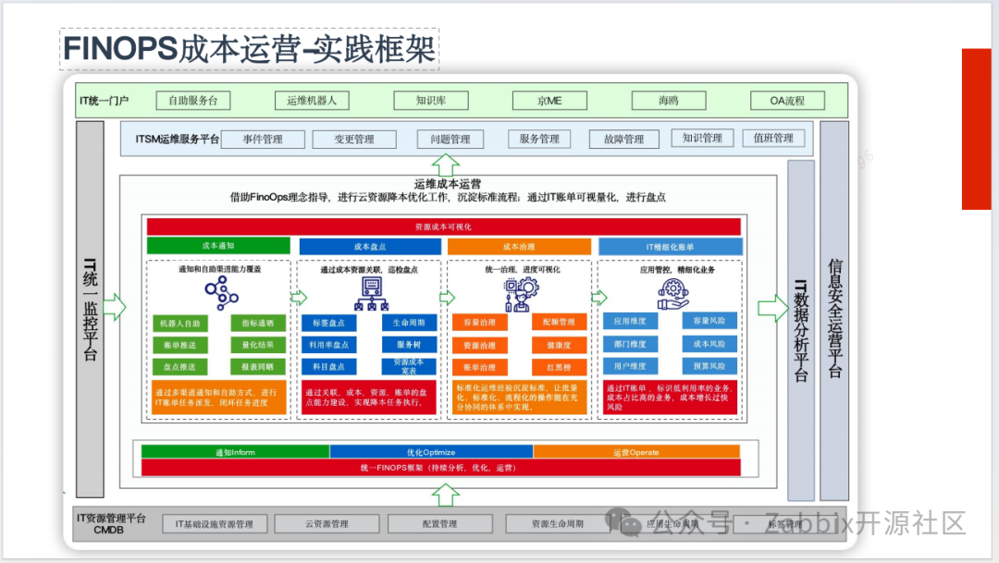Click the IT统一监控平台 vertical panel
The height and width of the screenshot is (563, 999).
coord(91,310)
